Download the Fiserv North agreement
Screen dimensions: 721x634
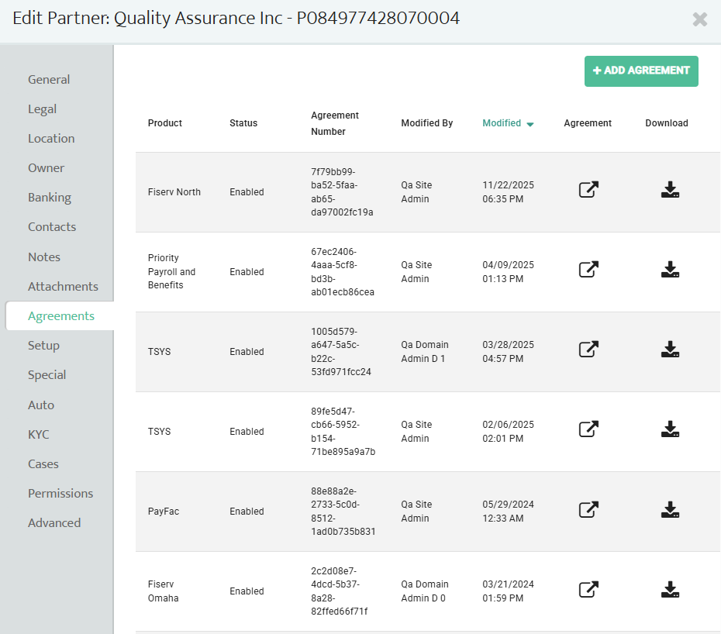tap(670, 189)
